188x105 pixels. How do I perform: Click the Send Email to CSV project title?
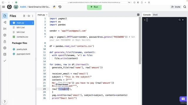coord(39,7)
